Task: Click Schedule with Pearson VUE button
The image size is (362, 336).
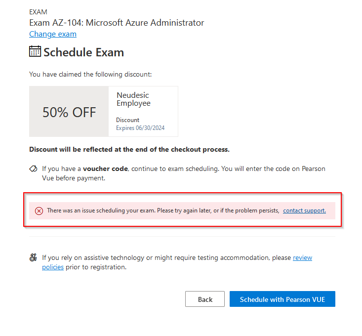Action: pos(282,299)
